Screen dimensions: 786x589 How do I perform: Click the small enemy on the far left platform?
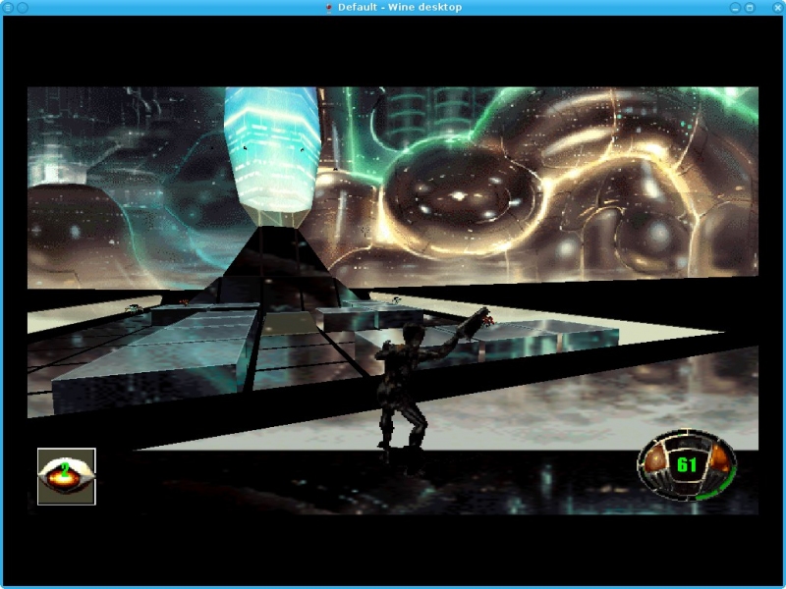point(134,308)
